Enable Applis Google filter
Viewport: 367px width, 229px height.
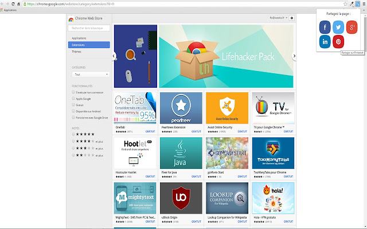tap(73, 98)
